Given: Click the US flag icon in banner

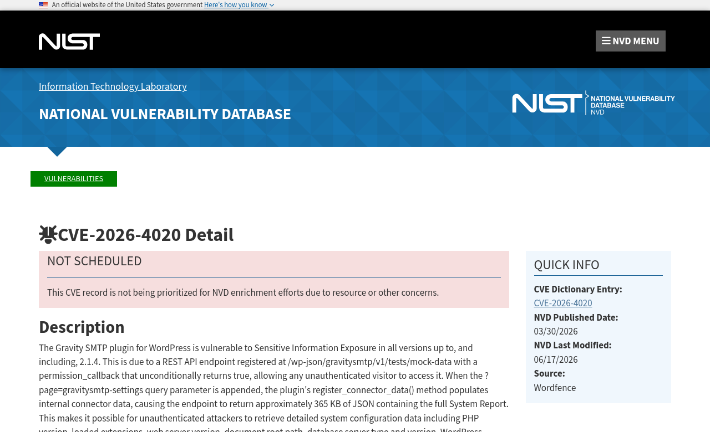Looking at the screenshot, I should (x=43, y=5).
